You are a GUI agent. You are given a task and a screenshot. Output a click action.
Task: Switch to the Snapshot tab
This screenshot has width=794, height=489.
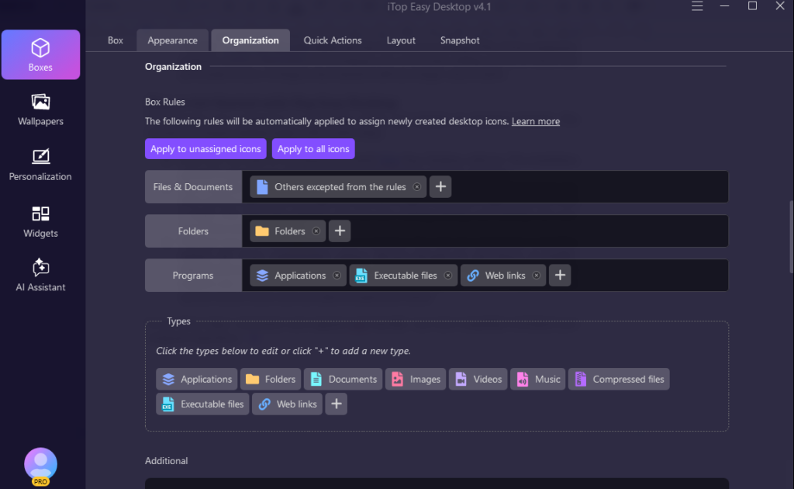[x=459, y=40]
